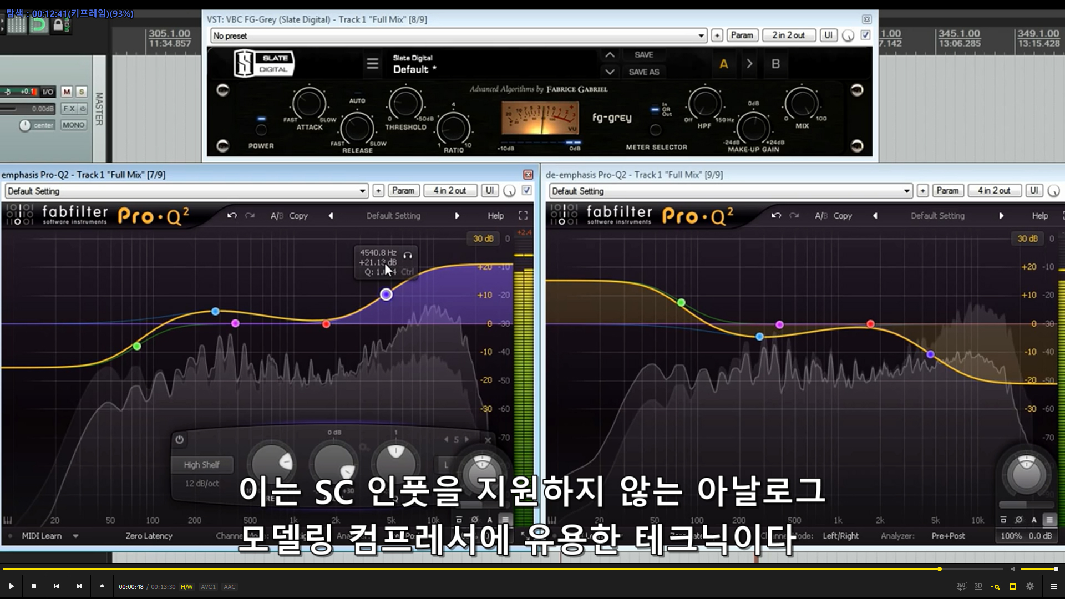Click the MAKE-UP GAIN knob
This screenshot has height=599, width=1065.
[753, 129]
